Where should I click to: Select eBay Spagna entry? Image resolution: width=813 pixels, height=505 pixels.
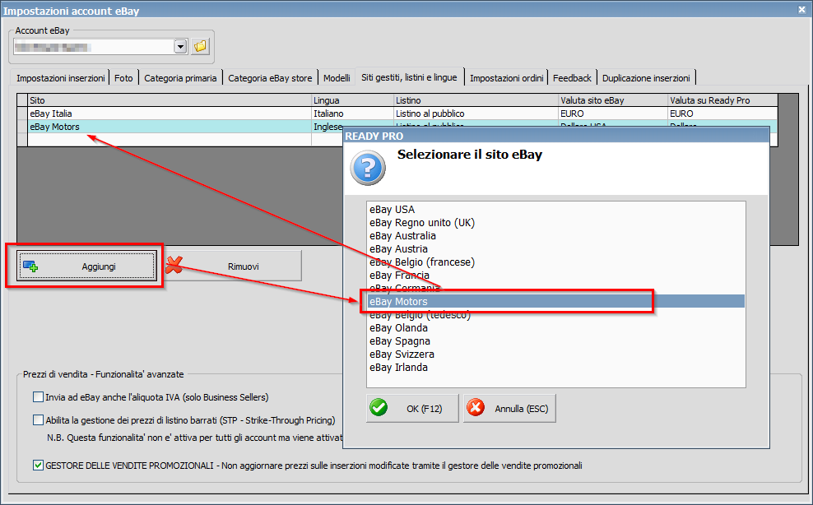click(x=555, y=341)
